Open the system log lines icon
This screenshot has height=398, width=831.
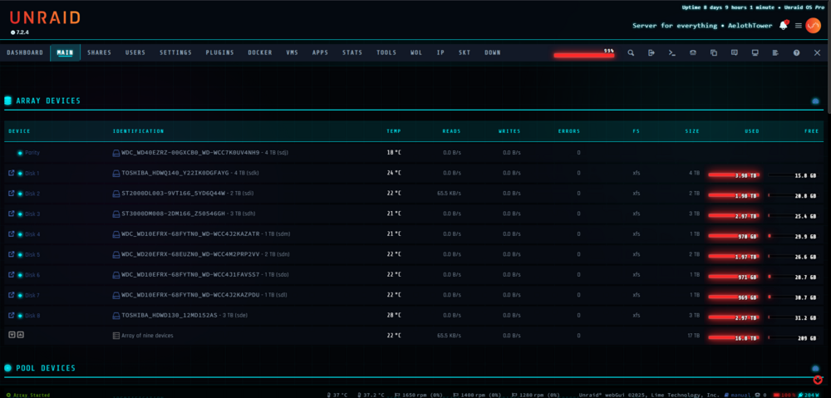pyautogui.click(x=775, y=53)
